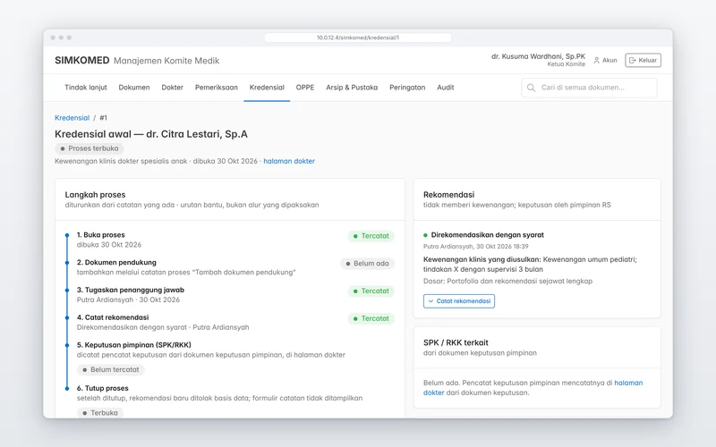
Task: Click the Rekomendasi card heading
Action: (449, 195)
